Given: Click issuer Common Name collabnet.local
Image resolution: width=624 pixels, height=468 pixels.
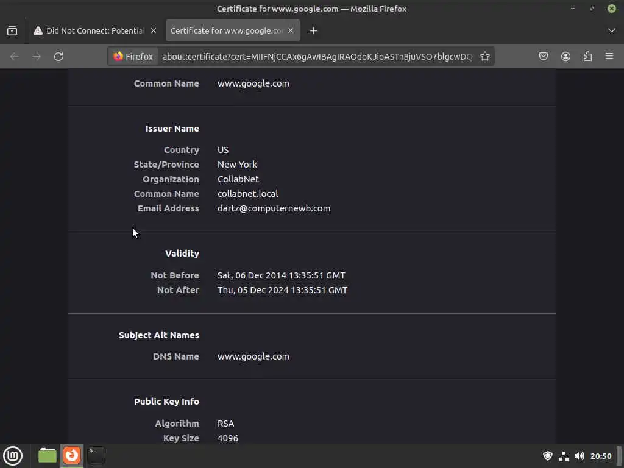Looking at the screenshot, I should 247,194.
